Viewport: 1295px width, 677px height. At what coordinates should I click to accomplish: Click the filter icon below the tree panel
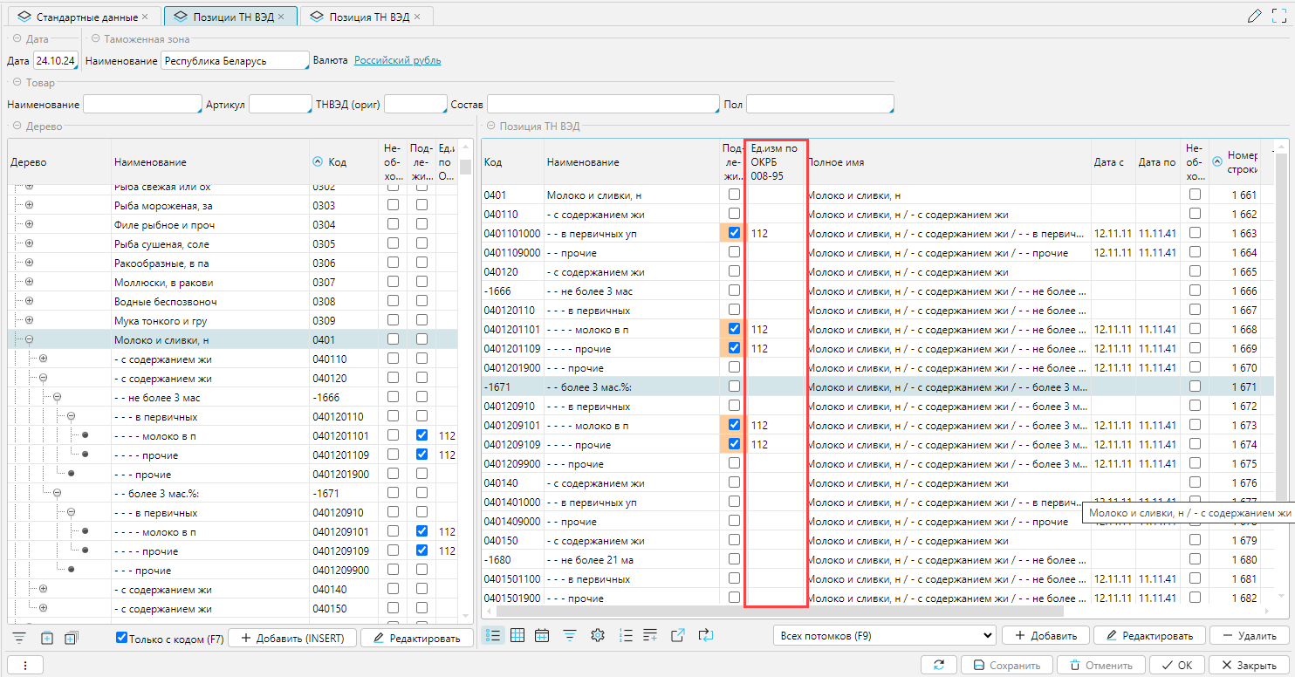click(19, 638)
